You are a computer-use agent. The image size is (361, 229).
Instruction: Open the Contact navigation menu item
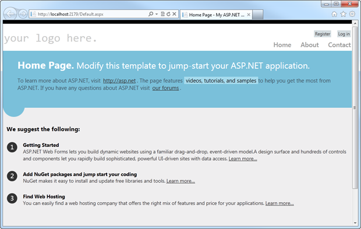point(339,45)
